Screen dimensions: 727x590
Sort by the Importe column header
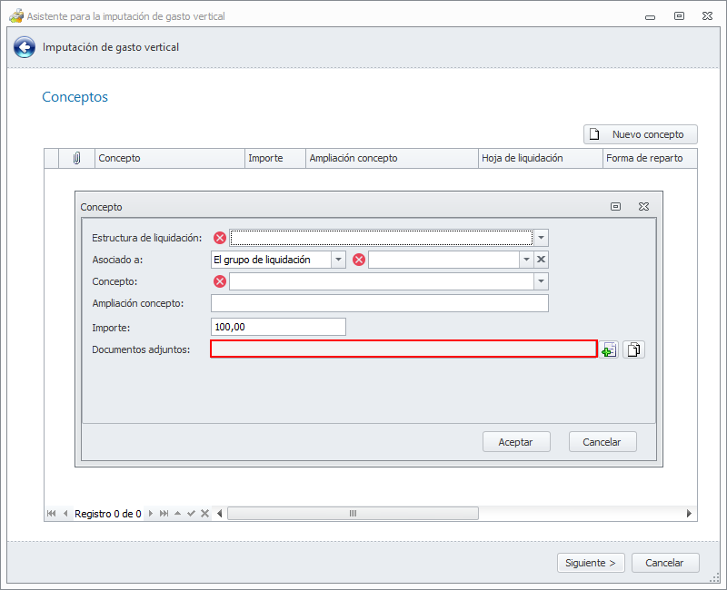265,158
